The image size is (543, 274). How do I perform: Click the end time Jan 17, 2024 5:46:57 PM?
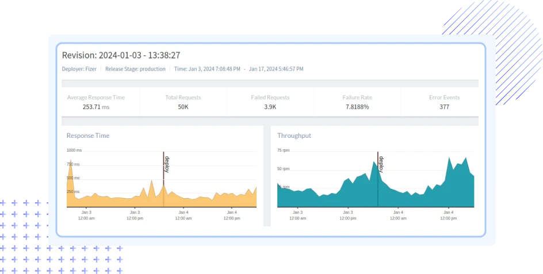[x=276, y=69]
